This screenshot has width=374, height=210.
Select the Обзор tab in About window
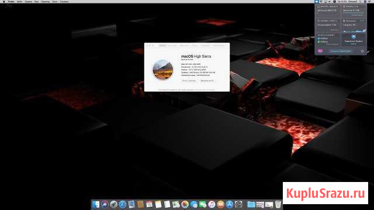162,45
